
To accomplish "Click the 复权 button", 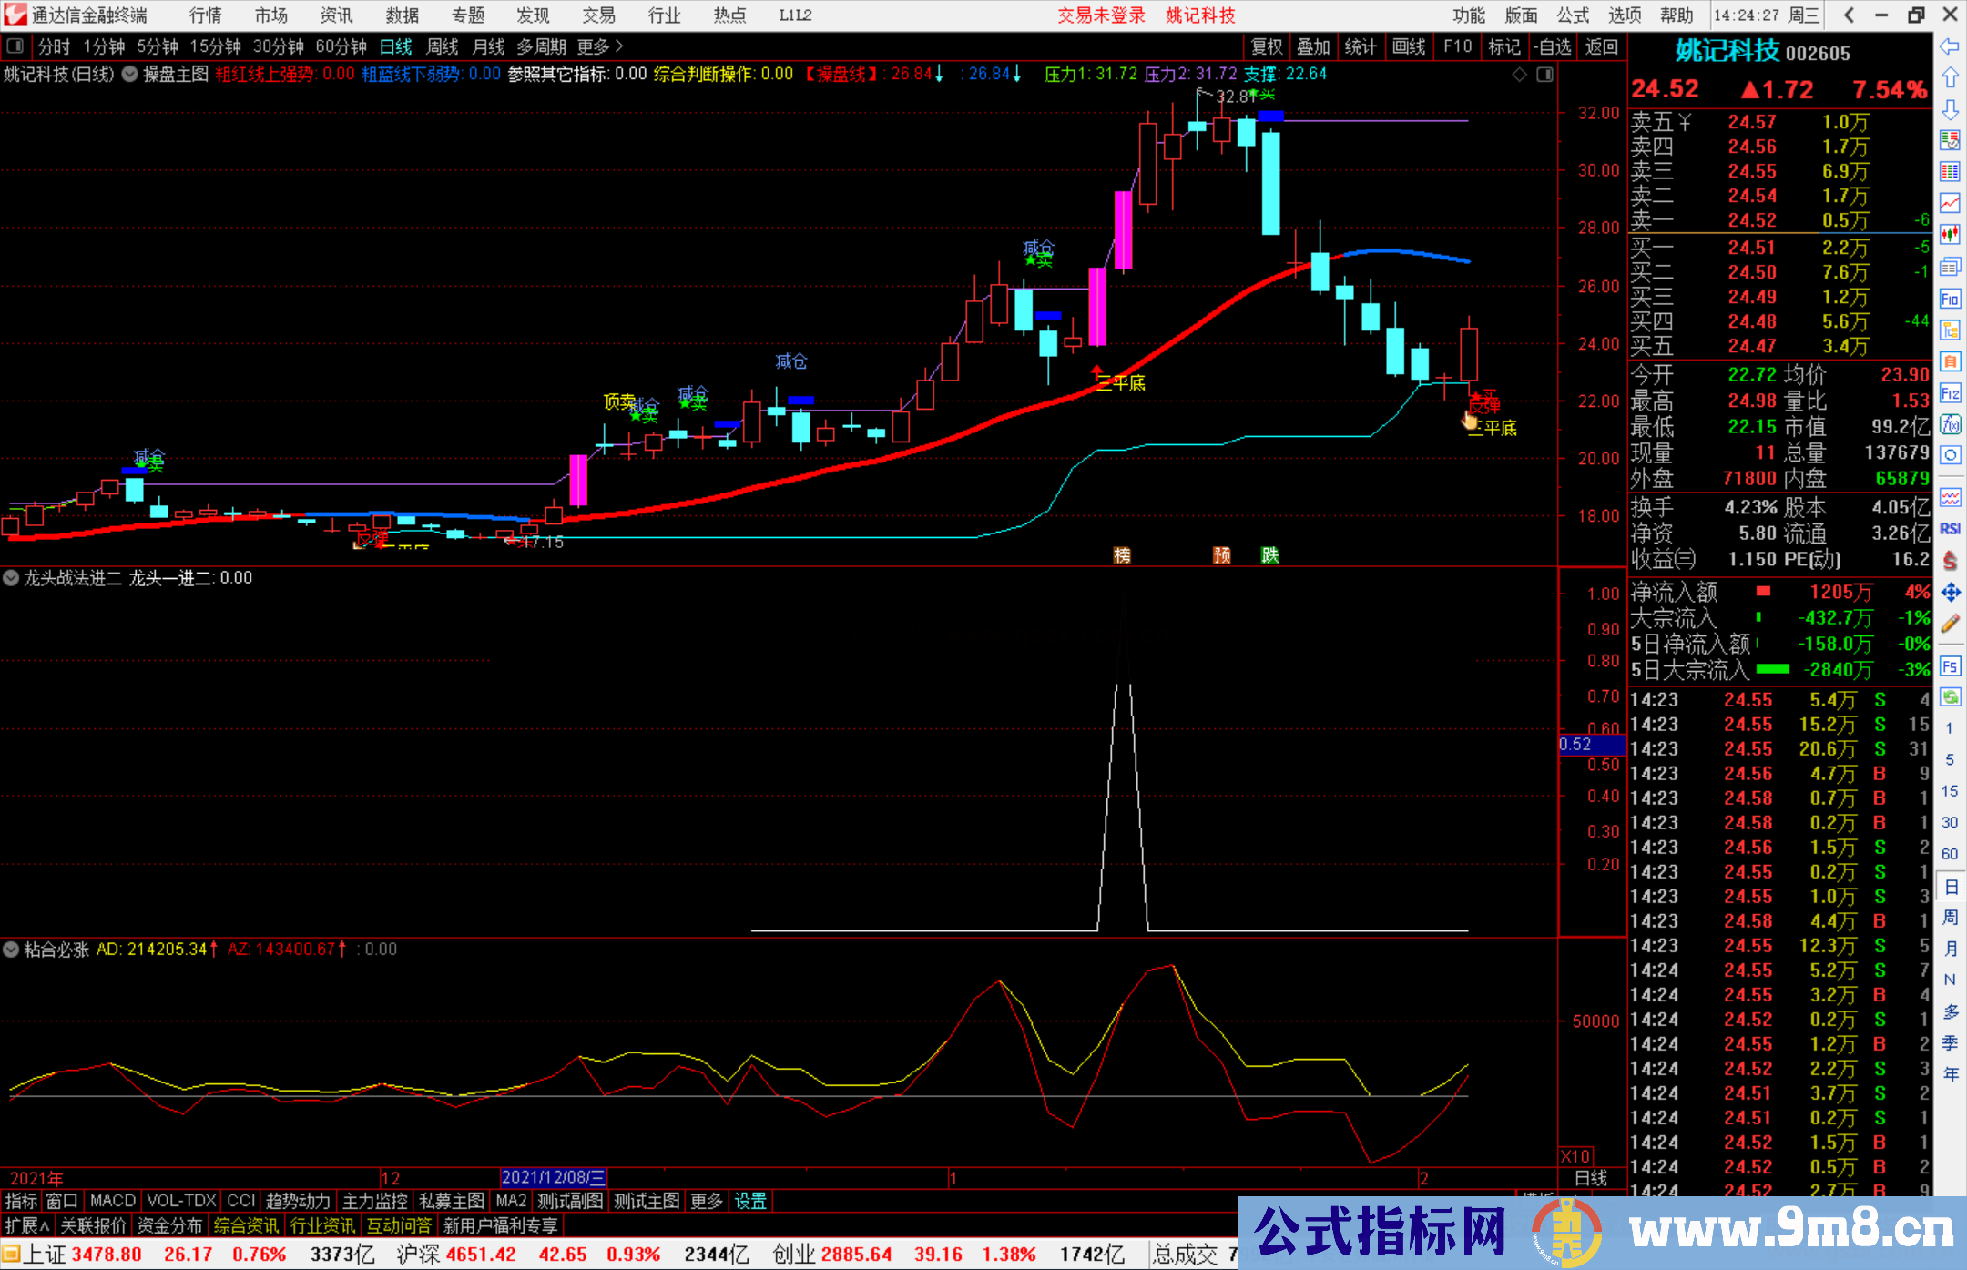I will click(1266, 46).
